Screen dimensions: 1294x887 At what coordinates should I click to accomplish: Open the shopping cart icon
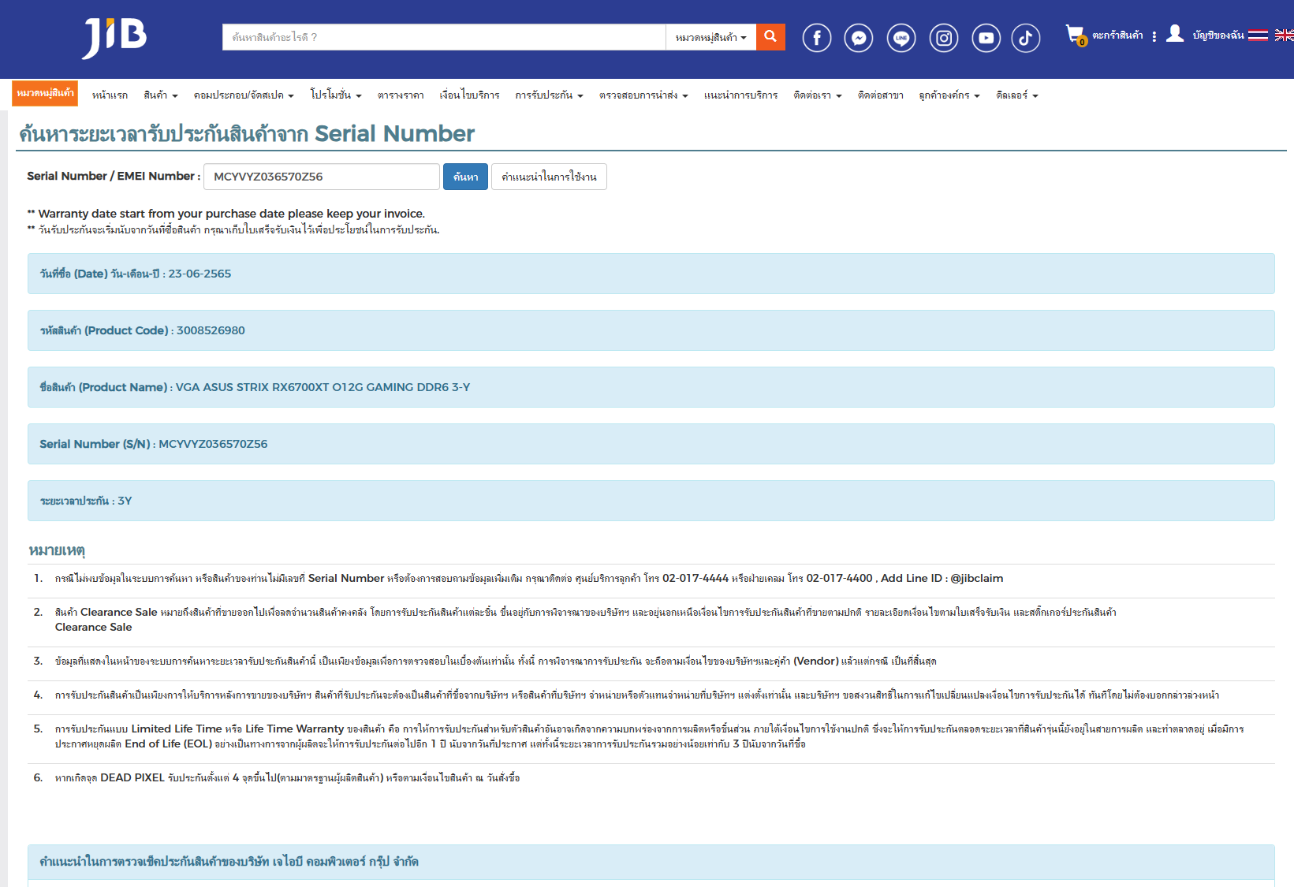(x=1076, y=35)
